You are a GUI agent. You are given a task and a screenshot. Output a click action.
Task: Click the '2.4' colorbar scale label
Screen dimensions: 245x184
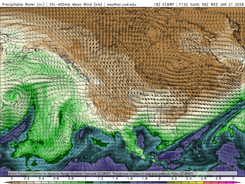pos(189,178)
